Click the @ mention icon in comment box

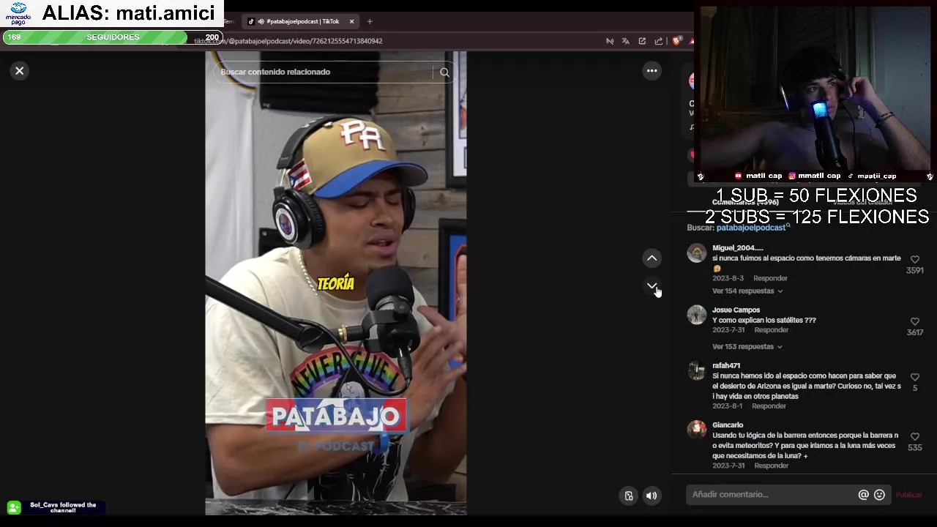point(863,495)
